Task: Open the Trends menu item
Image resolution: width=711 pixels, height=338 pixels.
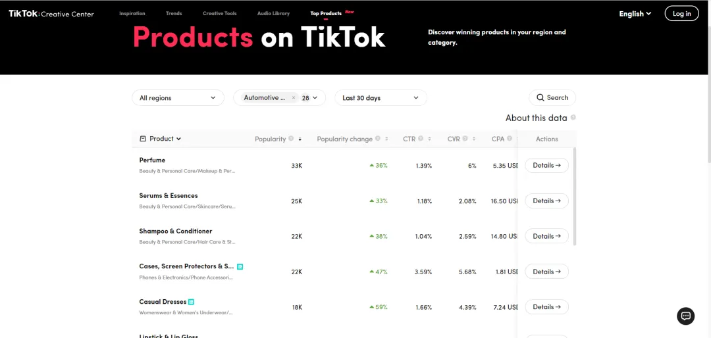Action: pos(174,14)
